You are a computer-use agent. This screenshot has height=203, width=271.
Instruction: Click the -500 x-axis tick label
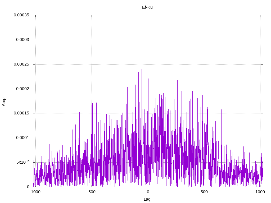pos(91,192)
